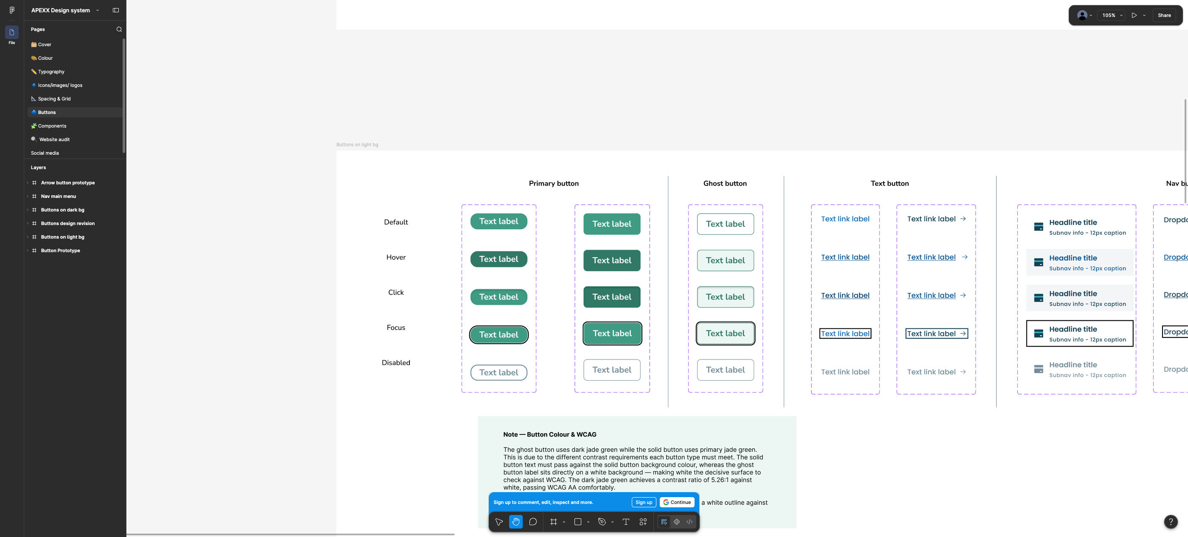Select the Hand tool

point(516,522)
